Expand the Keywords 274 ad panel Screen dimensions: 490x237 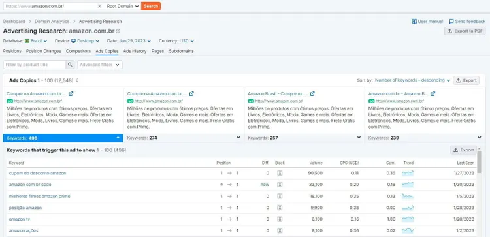184,138
